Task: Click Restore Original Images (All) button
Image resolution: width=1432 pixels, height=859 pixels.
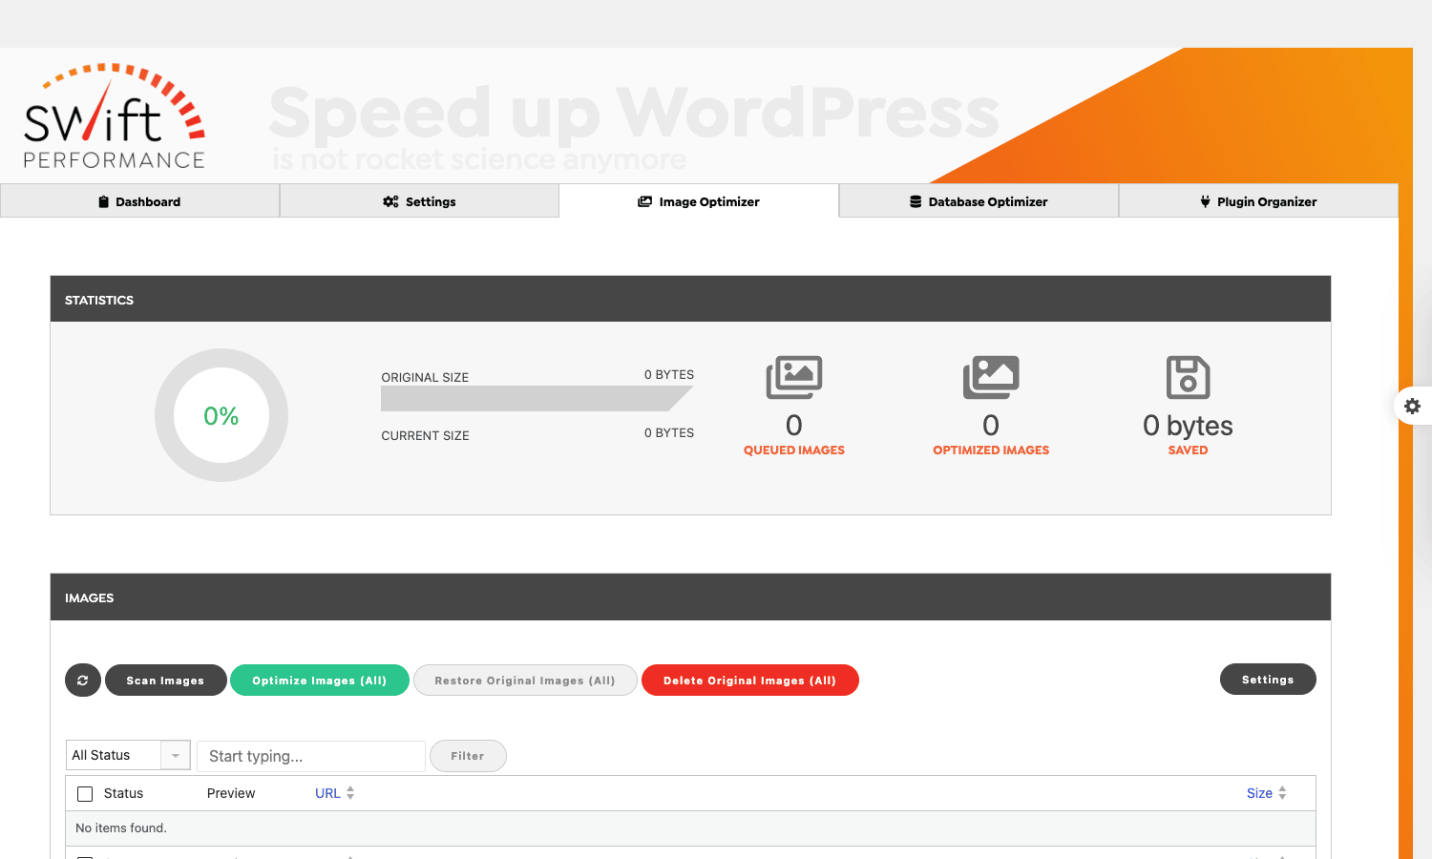Action: pyautogui.click(x=525, y=681)
